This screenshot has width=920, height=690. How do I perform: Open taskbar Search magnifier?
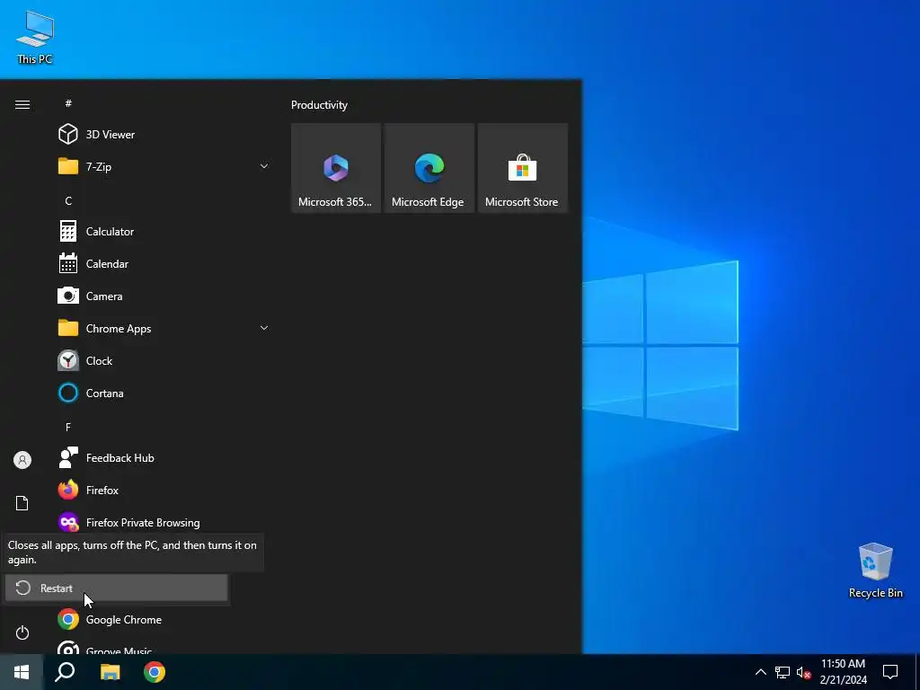tap(65, 672)
